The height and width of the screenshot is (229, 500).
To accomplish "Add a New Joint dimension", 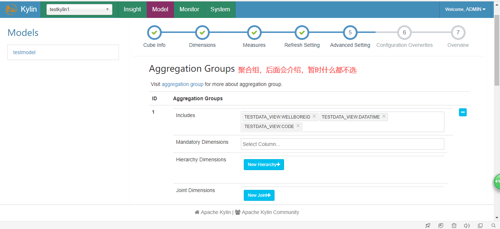I will pos(259,195).
